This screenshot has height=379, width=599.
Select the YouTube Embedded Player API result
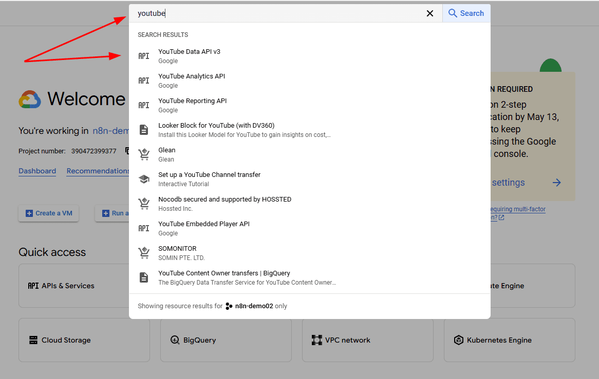[x=310, y=228]
